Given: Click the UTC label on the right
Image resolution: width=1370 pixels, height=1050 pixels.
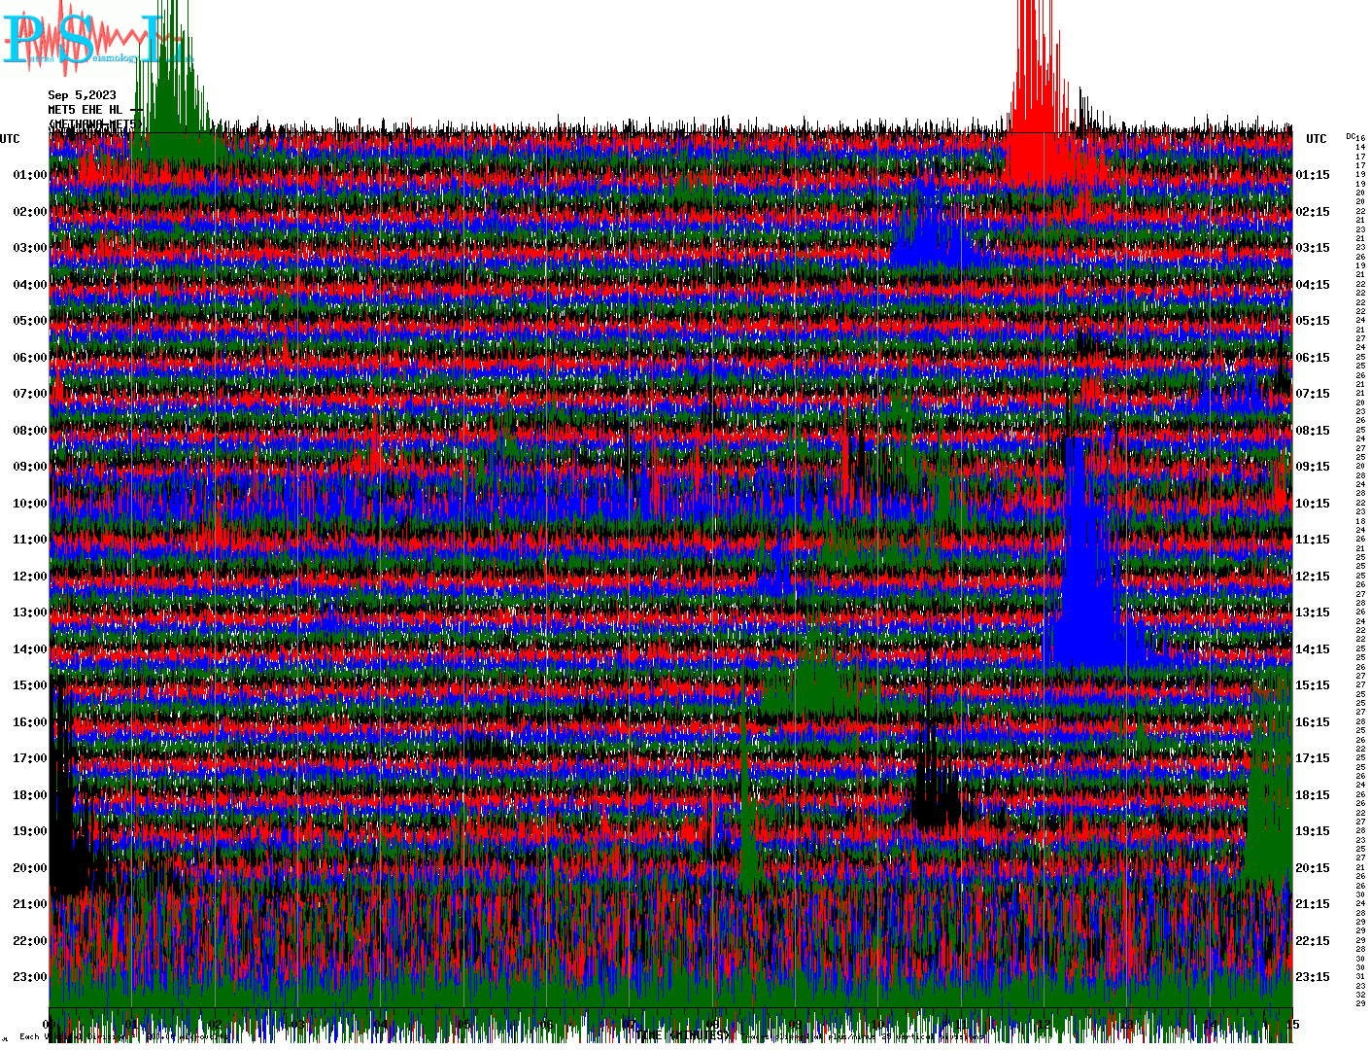Looking at the screenshot, I should pyautogui.click(x=1316, y=139).
